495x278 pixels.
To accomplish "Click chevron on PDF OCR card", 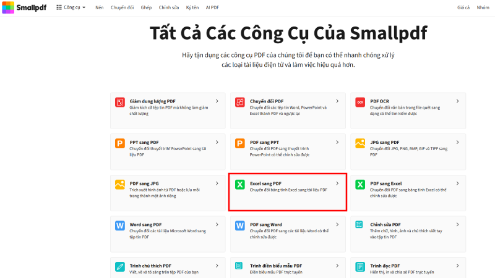I will (x=458, y=101).
